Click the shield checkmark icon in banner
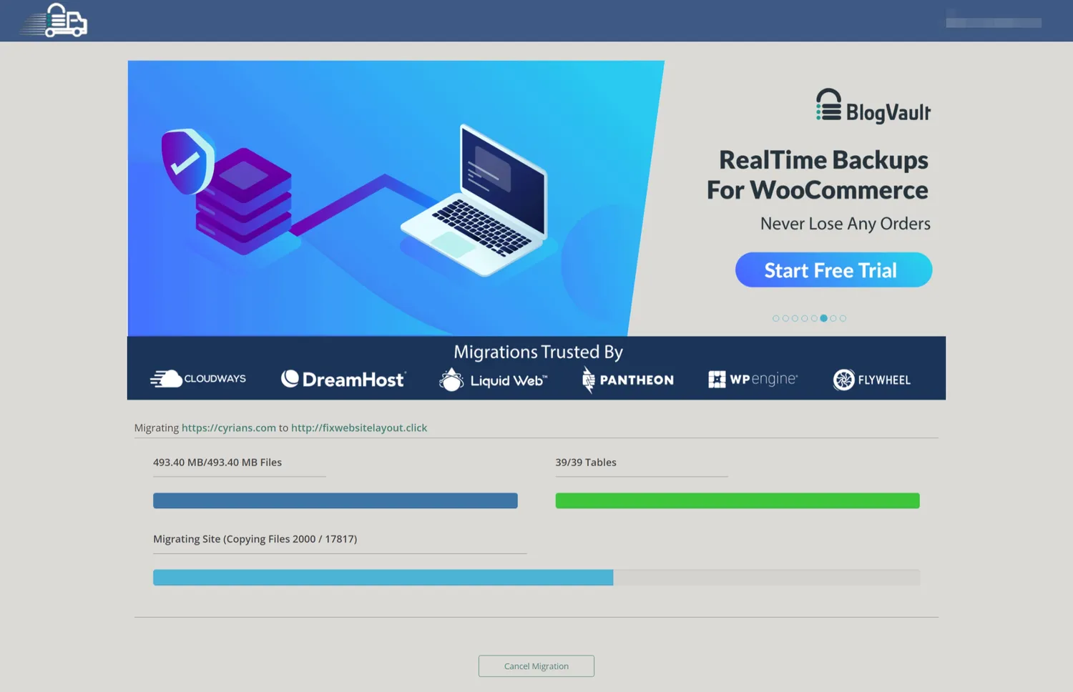 [x=186, y=162]
